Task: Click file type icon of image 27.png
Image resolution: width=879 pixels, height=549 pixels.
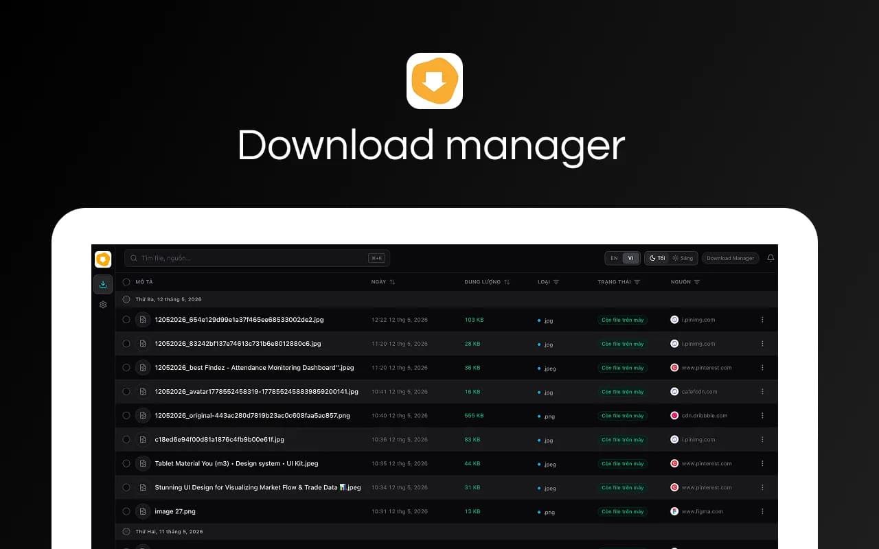Action: pyautogui.click(x=143, y=511)
